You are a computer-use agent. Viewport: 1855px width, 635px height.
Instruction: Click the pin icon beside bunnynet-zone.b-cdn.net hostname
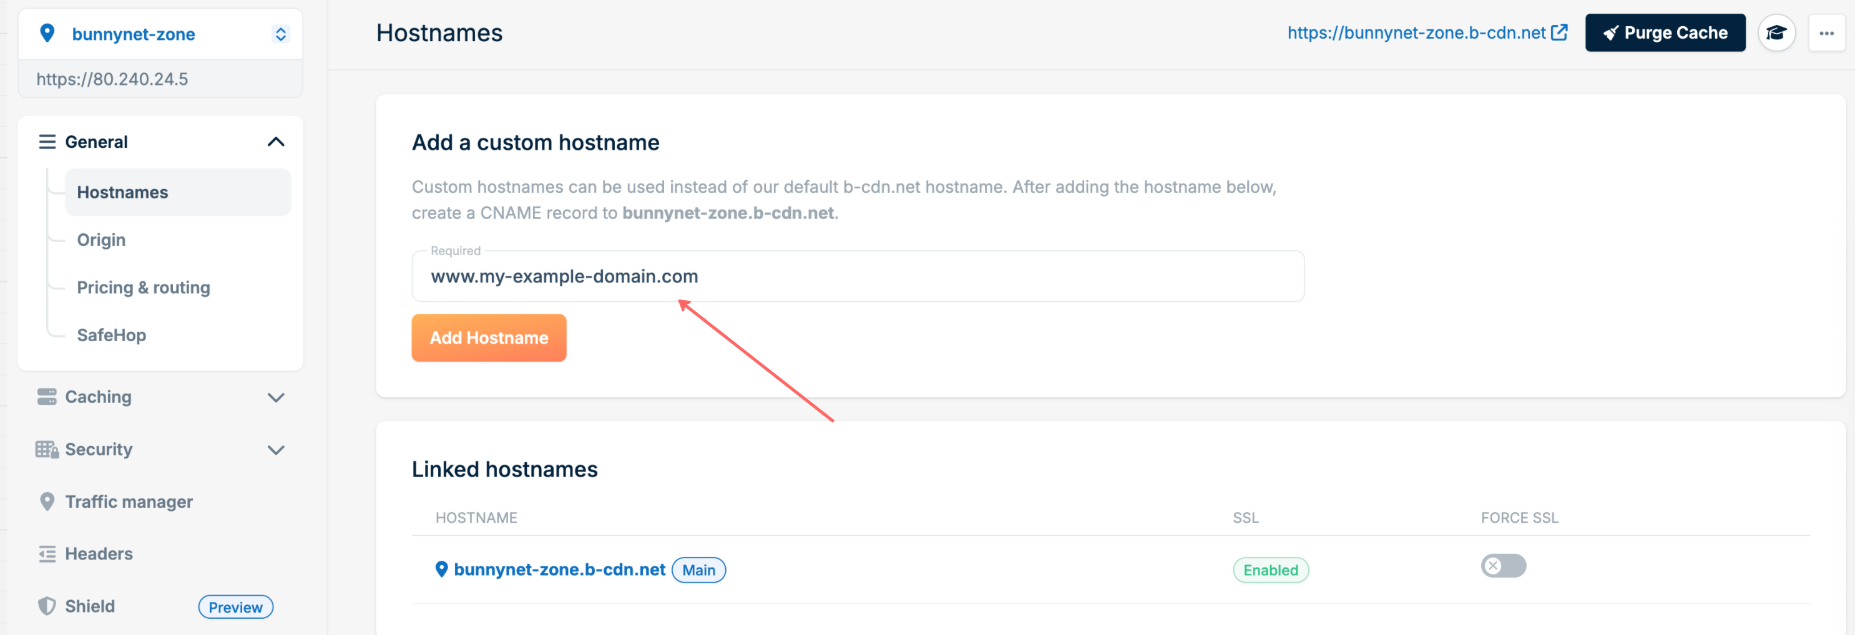(x=441, y=570)
